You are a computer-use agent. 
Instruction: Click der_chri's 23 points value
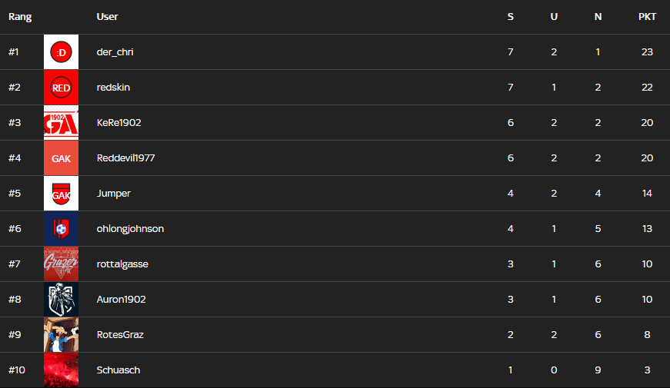point(647,52)
